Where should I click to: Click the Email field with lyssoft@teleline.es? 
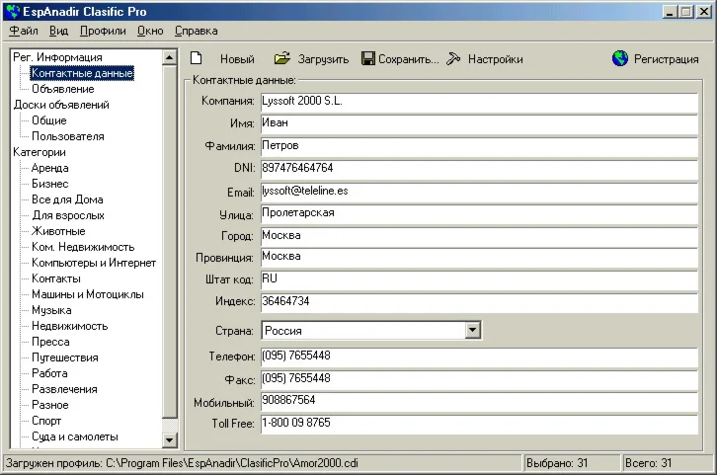[x=479, y=193]
